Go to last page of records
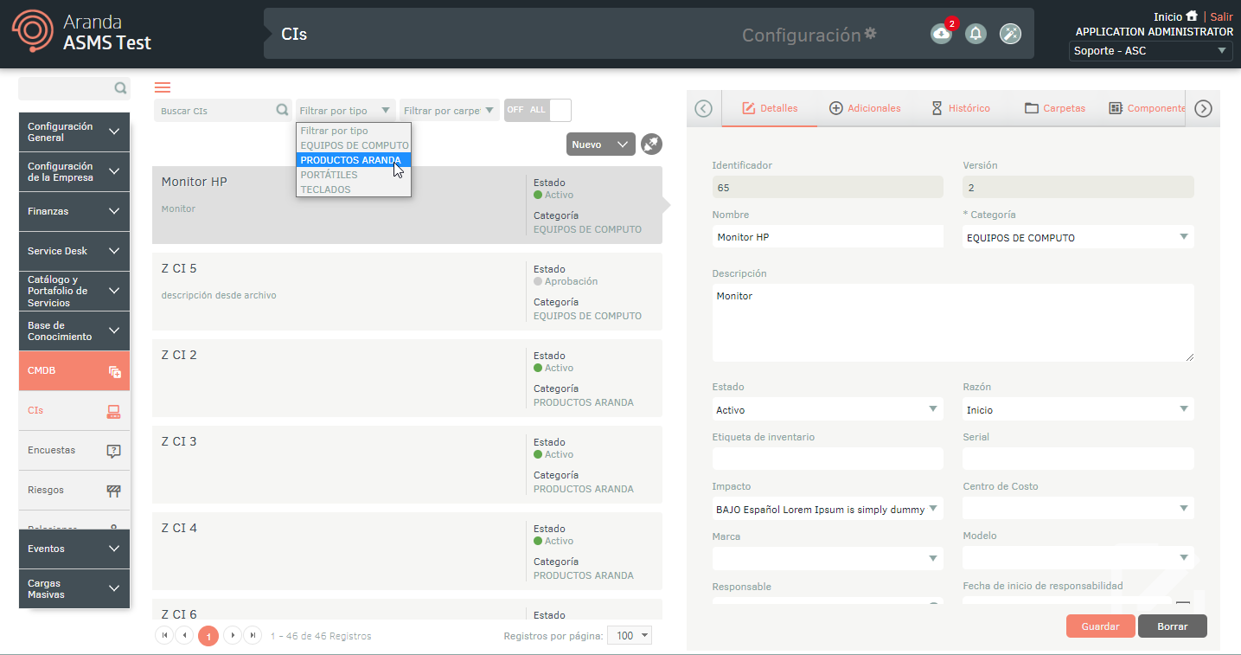The image size is (1241, 655). pos(253,635)
